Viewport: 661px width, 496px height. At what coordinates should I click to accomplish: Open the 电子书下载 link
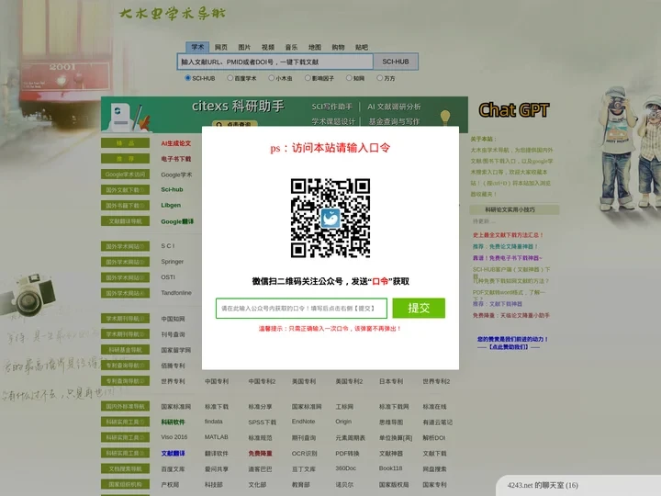tap(175, 159)
